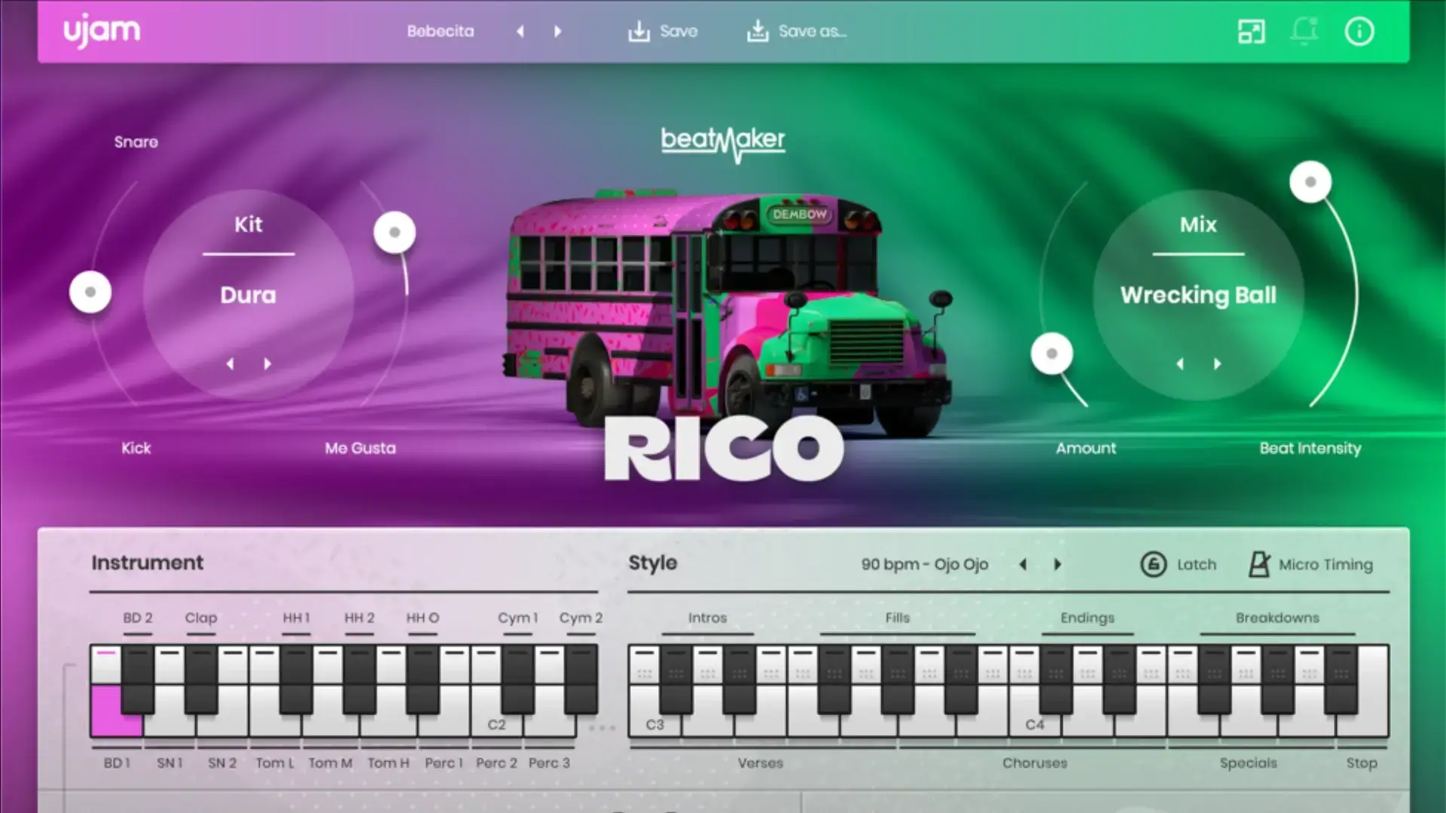Screen dimensions: 1446x813
Task: Click the Wrecking Ball mix preset name
Action: tap(1197, 296)
